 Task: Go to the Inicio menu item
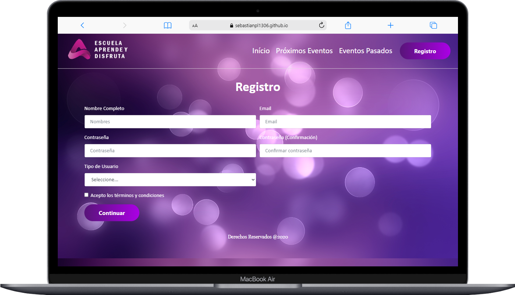click(x=261, y=51)
